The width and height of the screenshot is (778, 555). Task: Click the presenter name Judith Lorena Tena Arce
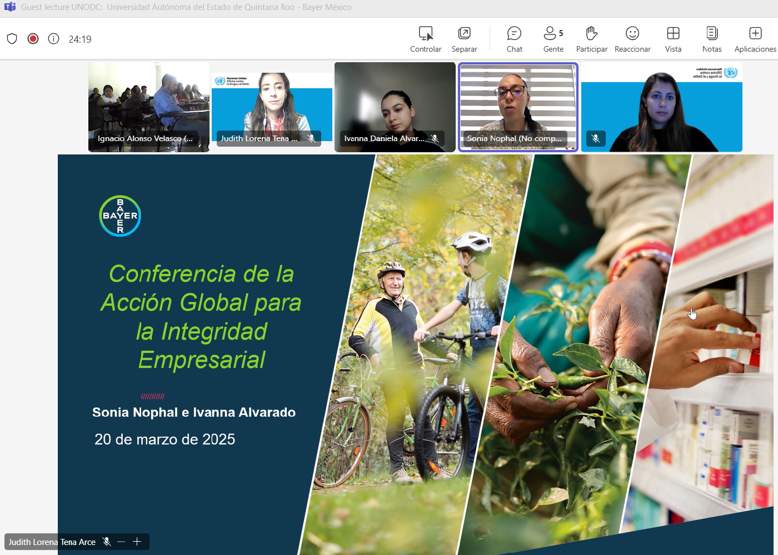point(52,542)
